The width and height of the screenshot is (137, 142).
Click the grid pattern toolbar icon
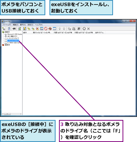click(x=79, y=29)
